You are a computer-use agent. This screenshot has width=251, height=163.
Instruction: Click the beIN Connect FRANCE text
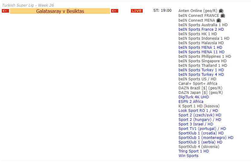coord(199,16)
